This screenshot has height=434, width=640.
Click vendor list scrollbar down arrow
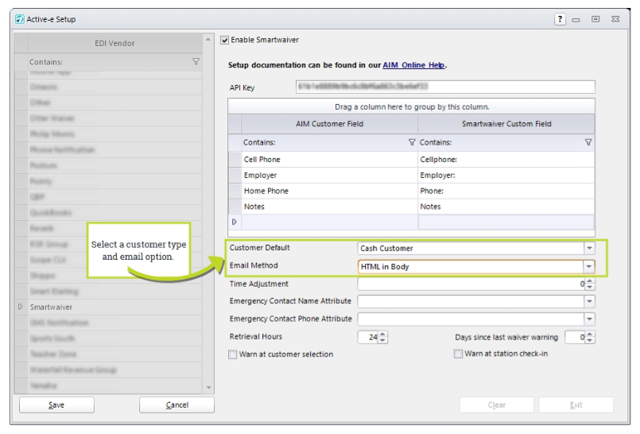coord(208,388)
